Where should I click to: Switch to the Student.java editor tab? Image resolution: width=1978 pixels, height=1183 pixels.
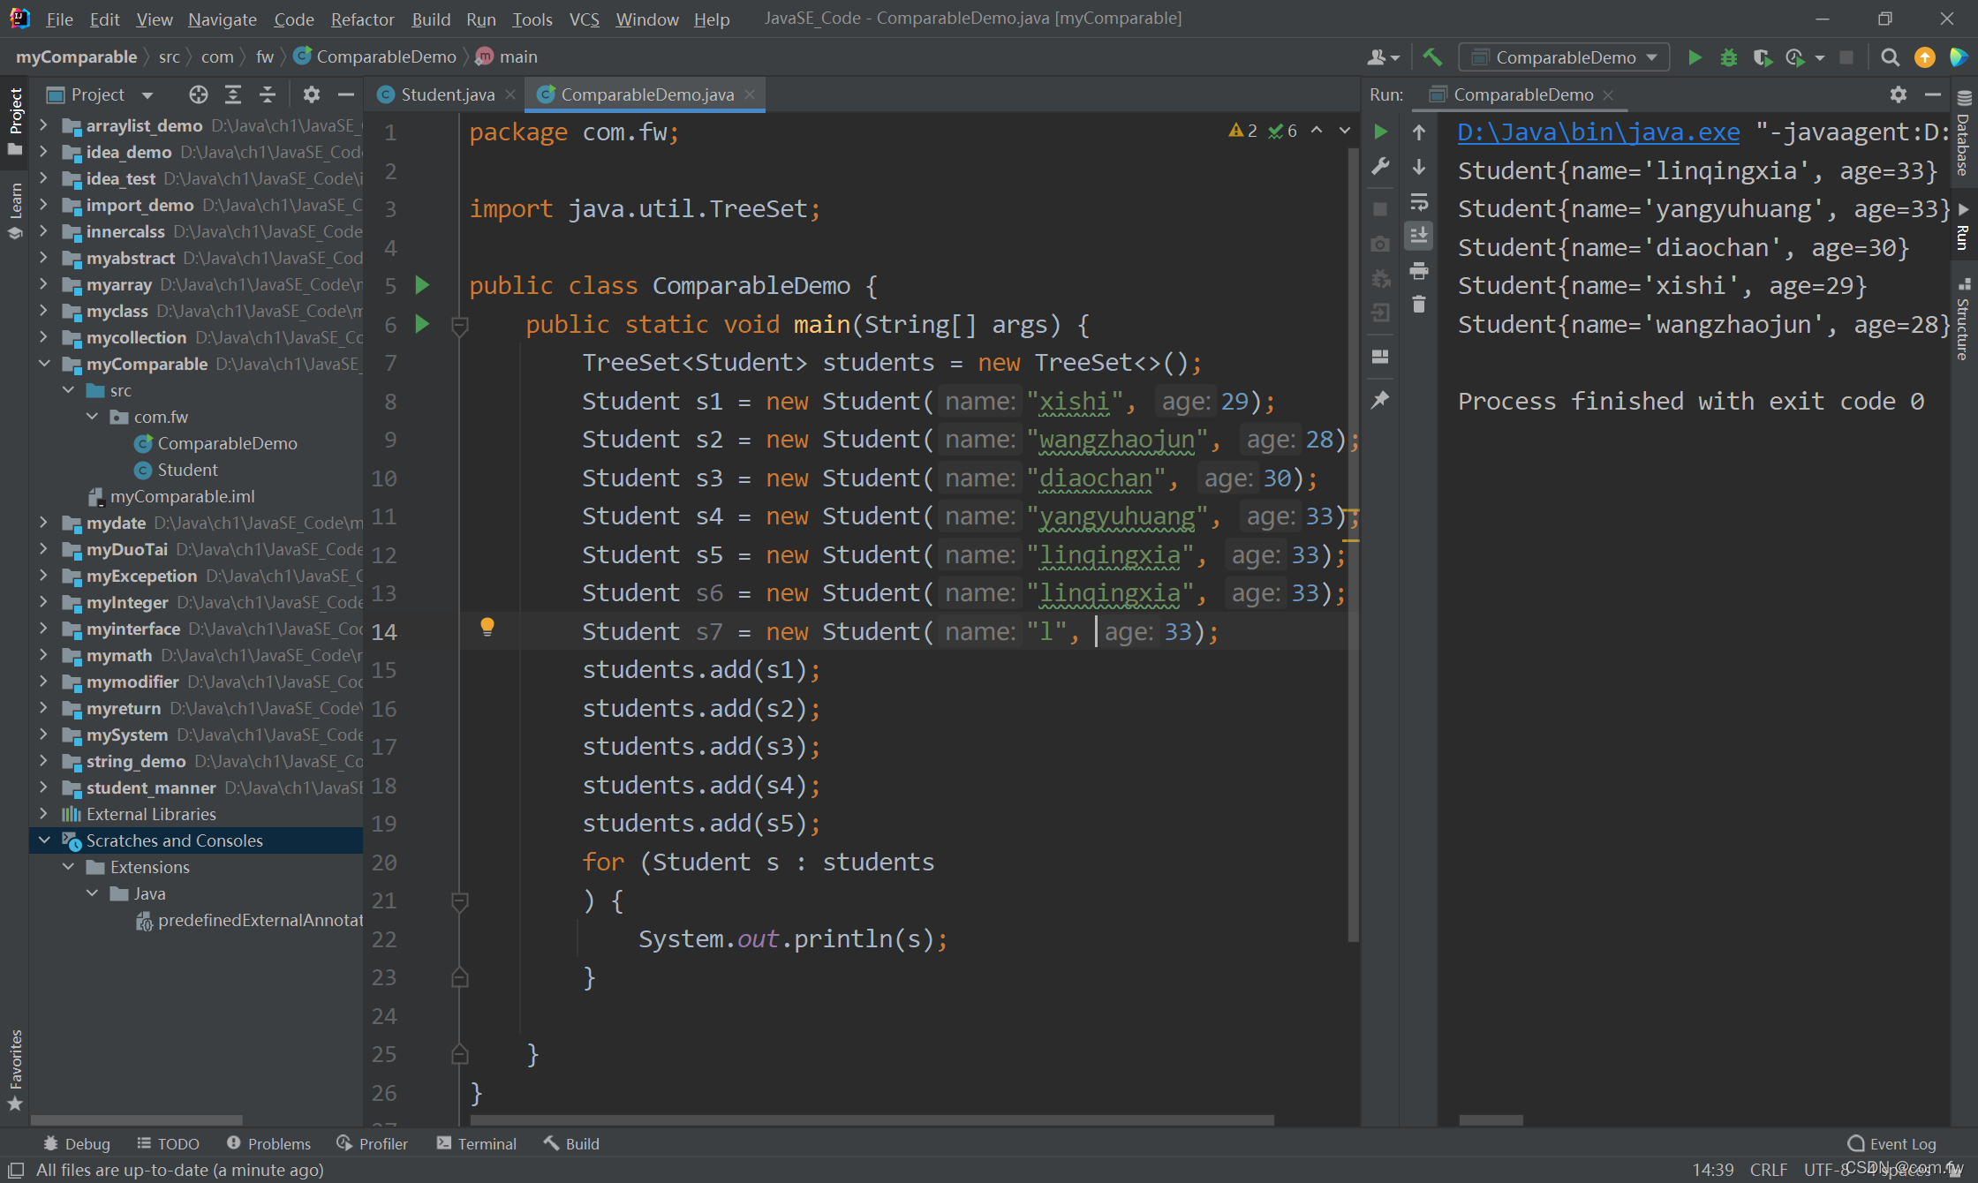(447, 94)
